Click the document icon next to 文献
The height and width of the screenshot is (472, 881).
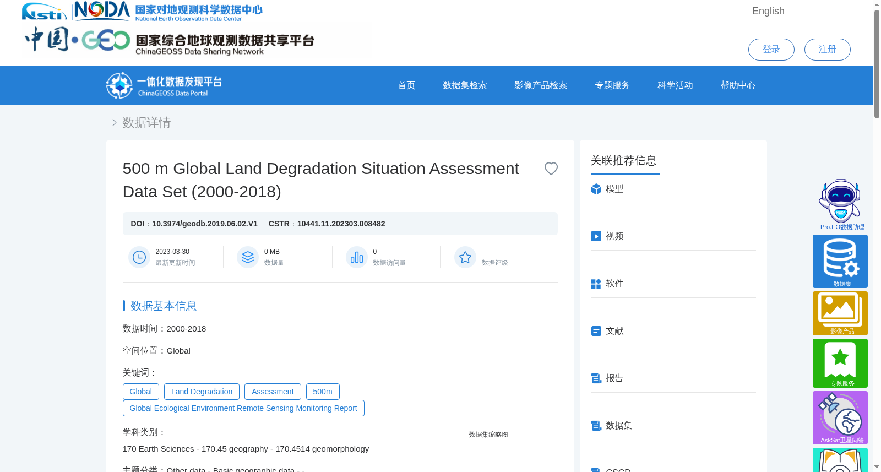pos(596,331)
